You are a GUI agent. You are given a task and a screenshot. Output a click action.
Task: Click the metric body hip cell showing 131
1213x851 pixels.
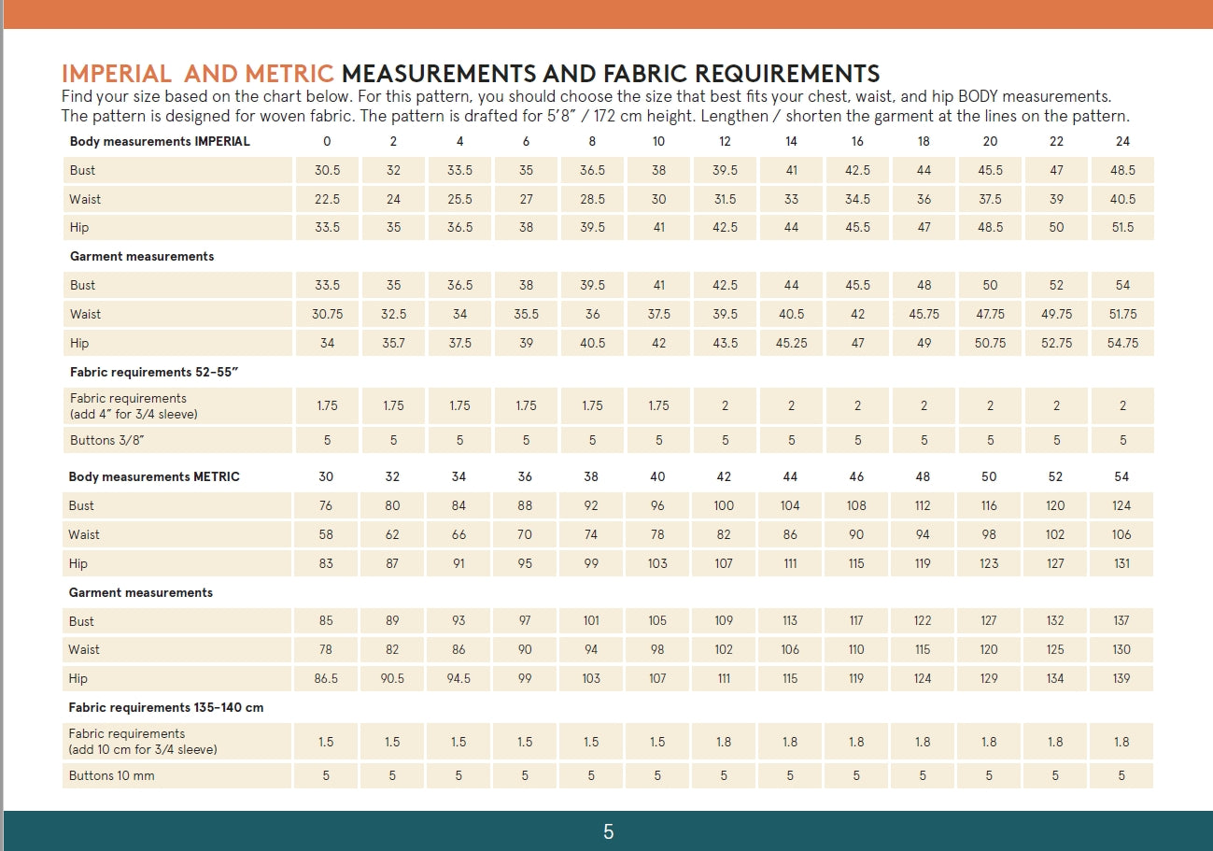tap(1121, 563)
